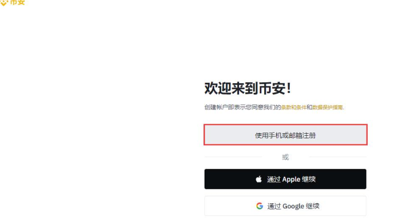
Task: Click 继续 text inside the Apple button
Action: click(x=308, y=179)
